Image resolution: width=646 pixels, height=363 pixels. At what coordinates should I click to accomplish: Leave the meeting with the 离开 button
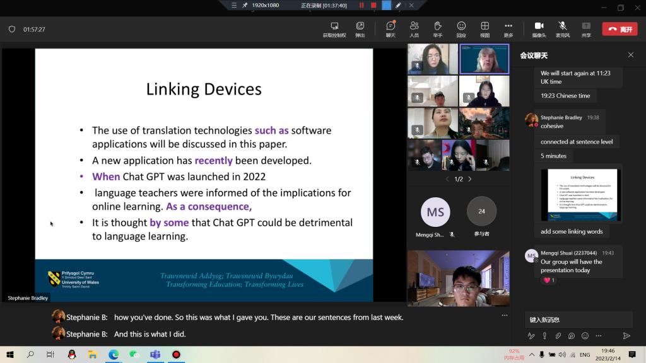(x=620, y=29)
